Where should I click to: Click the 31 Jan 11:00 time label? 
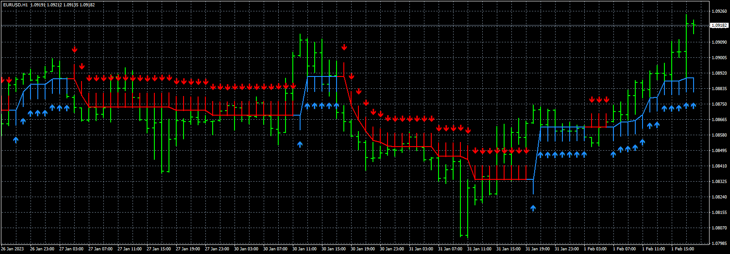(x=480, y=249)
